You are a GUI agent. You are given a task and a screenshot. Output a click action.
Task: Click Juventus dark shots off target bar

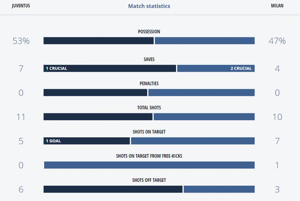pyautogui.click(x=113, y=189)
